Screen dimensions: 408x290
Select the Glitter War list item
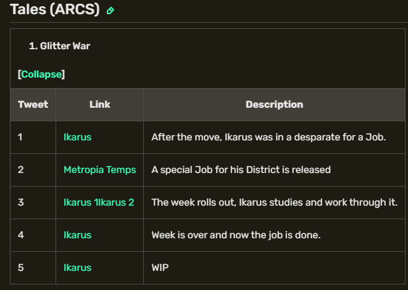(x=64, y=46)
